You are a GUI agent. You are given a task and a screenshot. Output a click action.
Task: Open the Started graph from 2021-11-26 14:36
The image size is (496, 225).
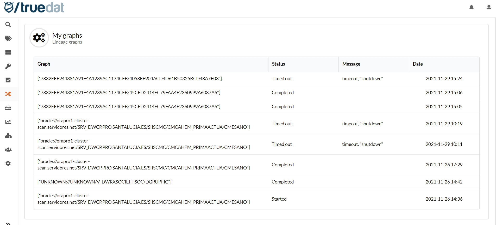tap(143, 199)
